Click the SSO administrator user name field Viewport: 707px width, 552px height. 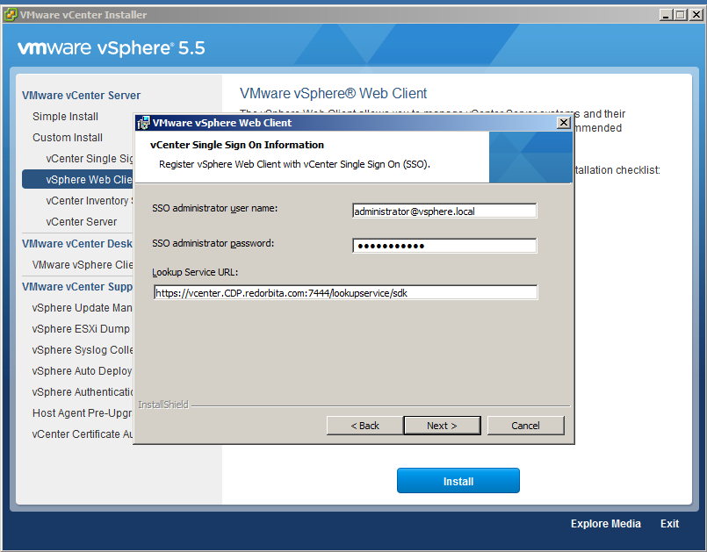point(444,211)
